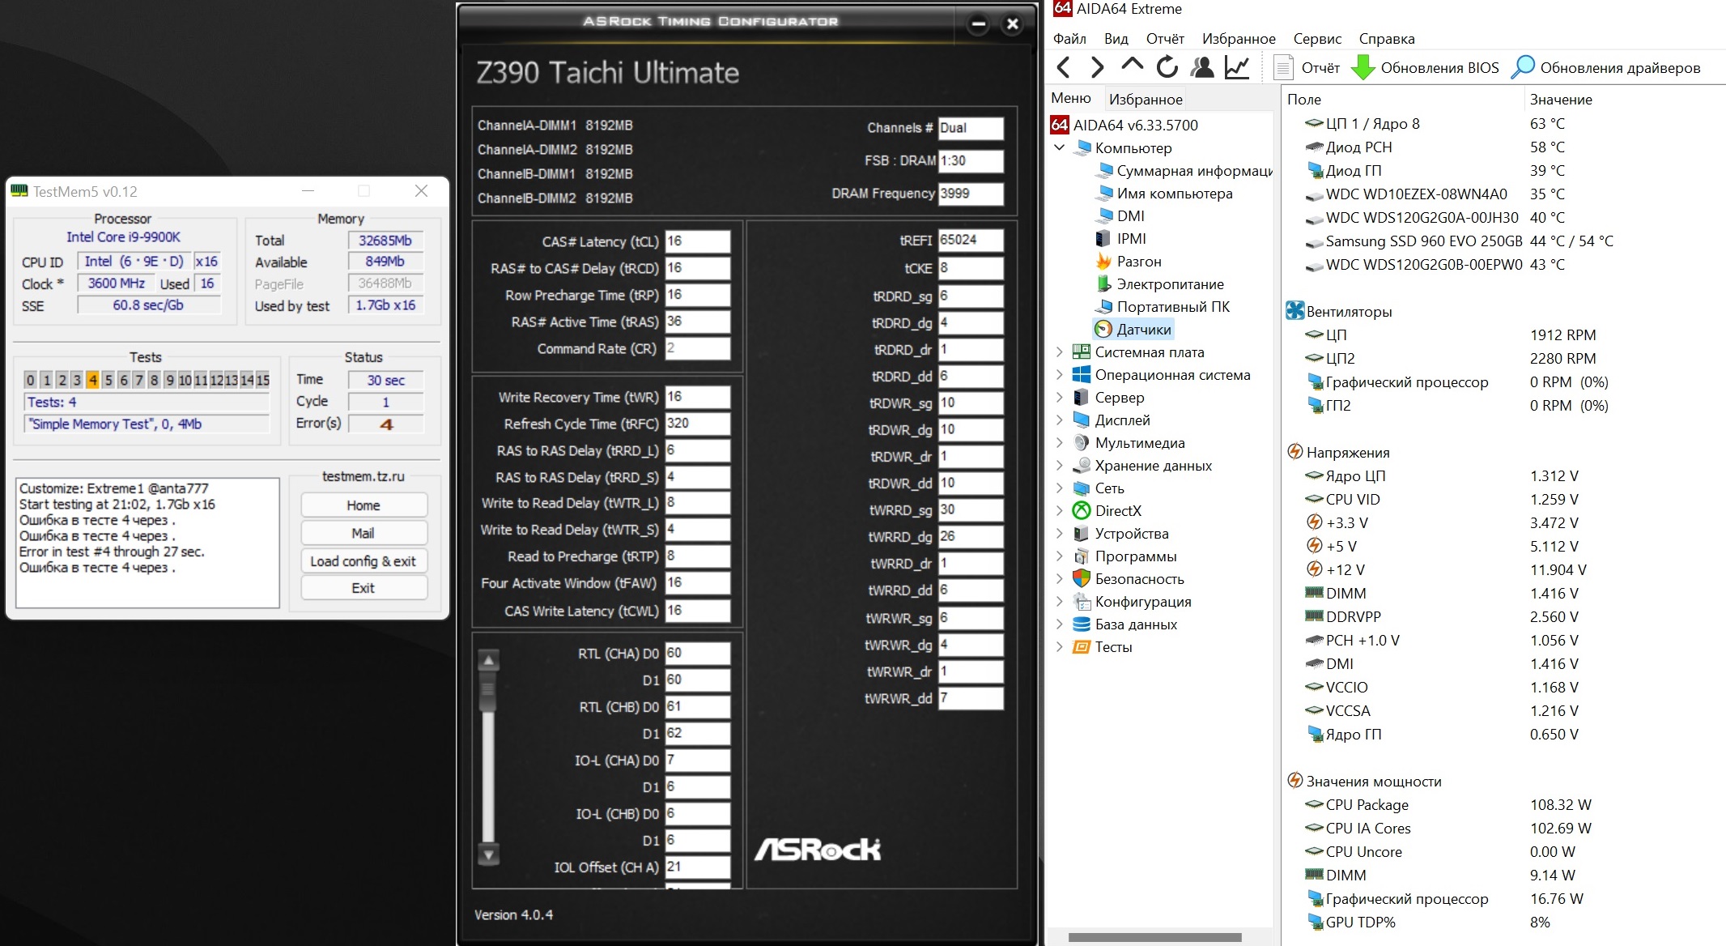This screenshot has width=1726, height=946.
Task: Click the user manager person icon
Action: point(1202,67)
